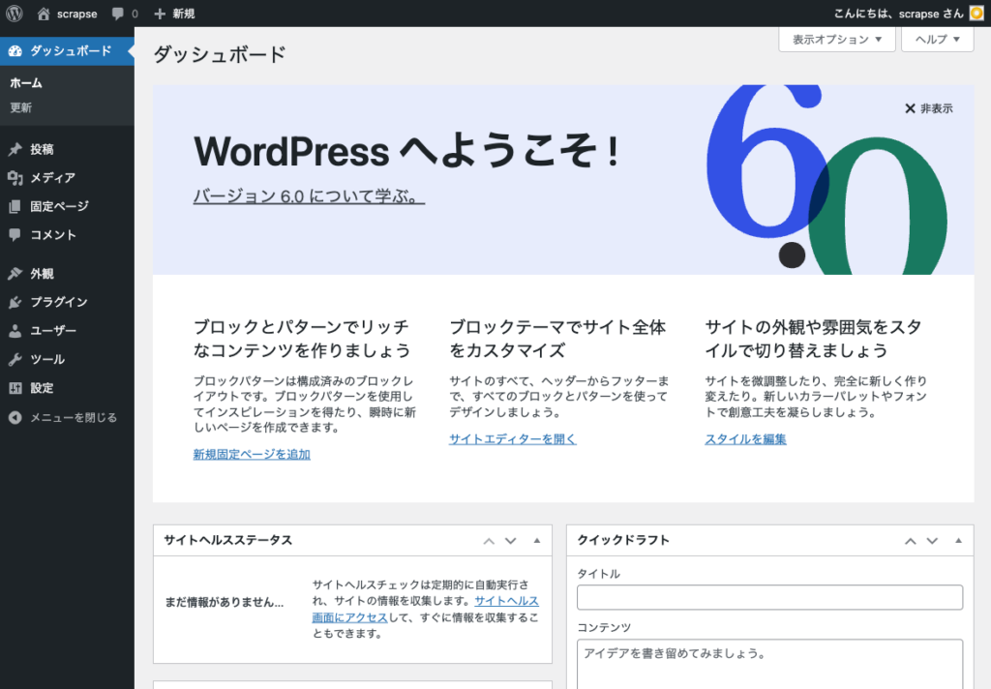Click the X icon to hide the welcome panel
The height and width of the screenshot is (689, 991).
(910, 108)
